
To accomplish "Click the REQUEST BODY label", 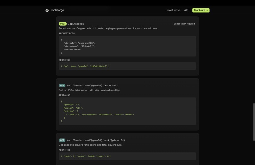I will (67, 33).
